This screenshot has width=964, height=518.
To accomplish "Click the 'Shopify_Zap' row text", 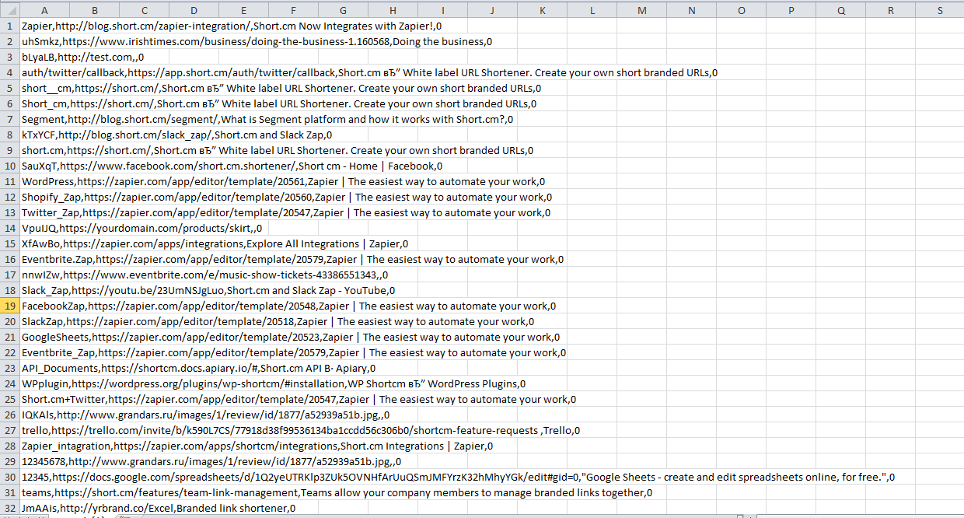I will (x=286, y=197).
